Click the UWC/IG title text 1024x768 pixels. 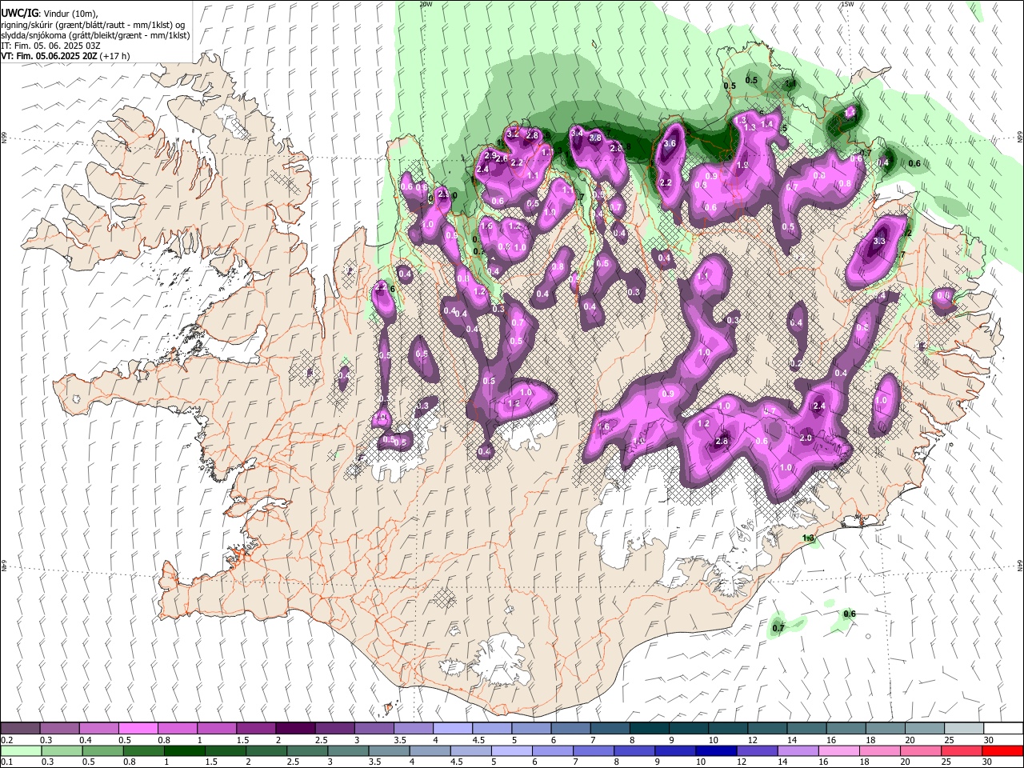(19, 13)
